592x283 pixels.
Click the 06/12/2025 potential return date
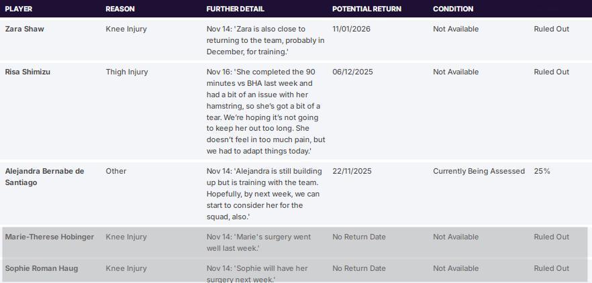tap(352, 72)
